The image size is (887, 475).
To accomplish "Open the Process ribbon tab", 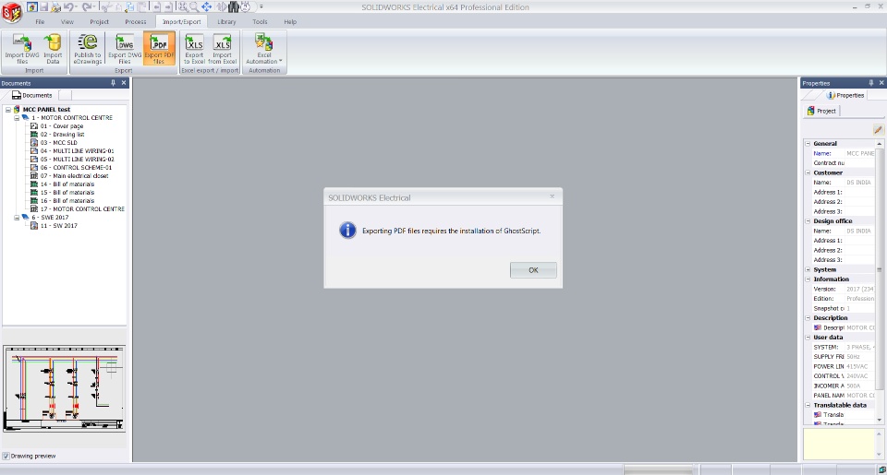I will click(135, 22).
